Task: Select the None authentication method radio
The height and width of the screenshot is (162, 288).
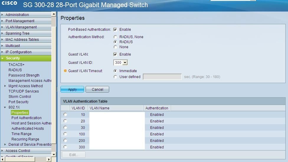Action: coord(115,47)
